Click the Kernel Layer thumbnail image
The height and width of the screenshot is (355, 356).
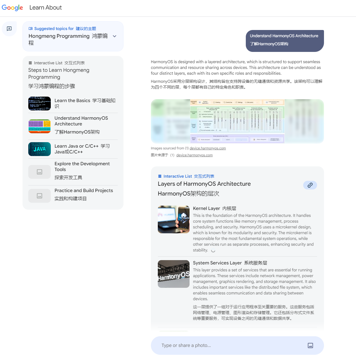pyautogui.click(x=173, y=219)
